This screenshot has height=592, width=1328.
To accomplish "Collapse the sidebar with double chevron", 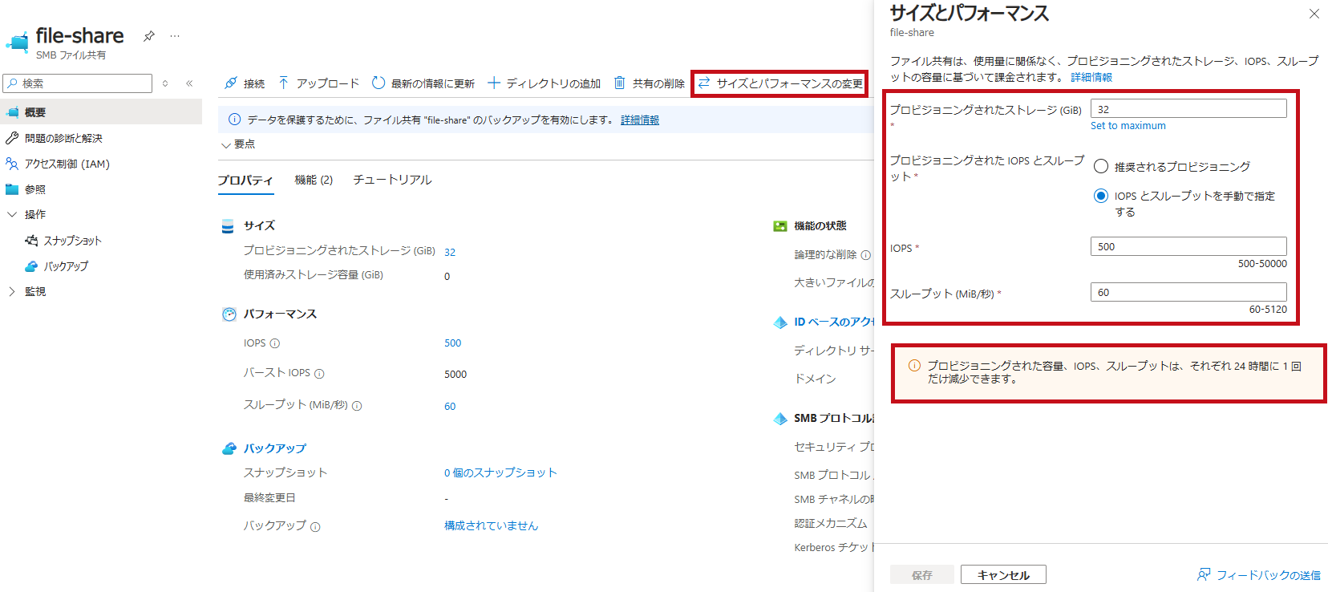I will (189, 83).
